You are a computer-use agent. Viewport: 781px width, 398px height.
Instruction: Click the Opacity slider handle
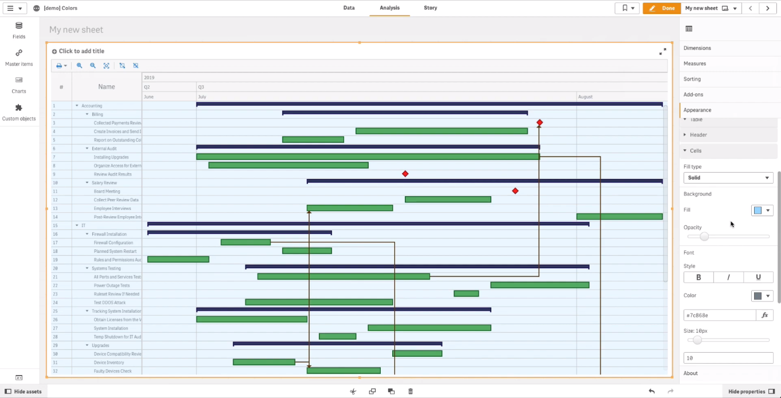(x=704, y=236)
